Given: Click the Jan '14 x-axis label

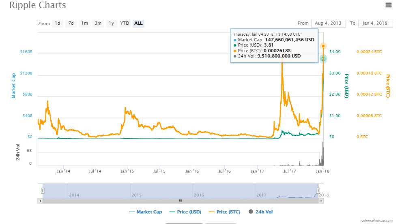Looking at the screenshot, I should point(63,171).
